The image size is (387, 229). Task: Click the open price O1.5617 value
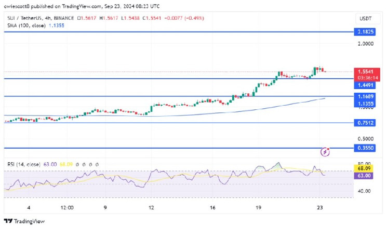tap(87, 18)
